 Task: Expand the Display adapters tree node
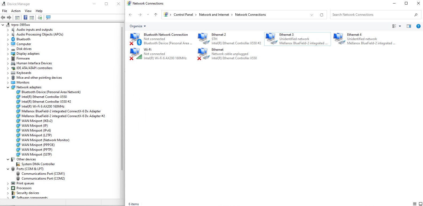(x=8, y=54)
